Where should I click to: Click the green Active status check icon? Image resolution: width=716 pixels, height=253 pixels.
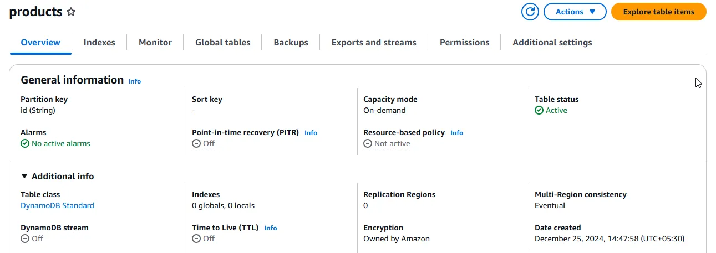539,110
